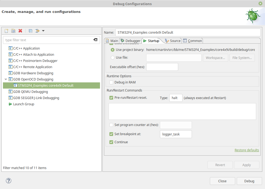Click the Collapse All toolbar icon

tap(30, 31)
